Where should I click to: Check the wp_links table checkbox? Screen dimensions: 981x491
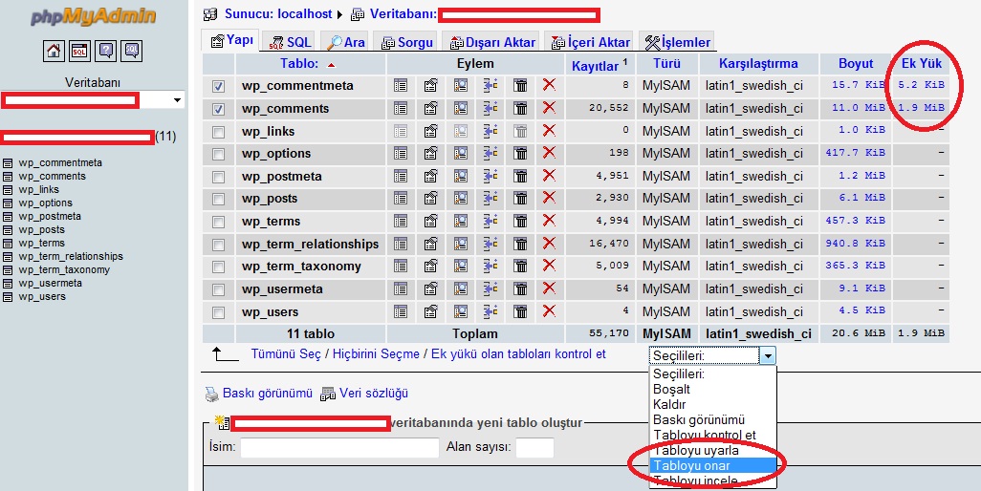219,132
